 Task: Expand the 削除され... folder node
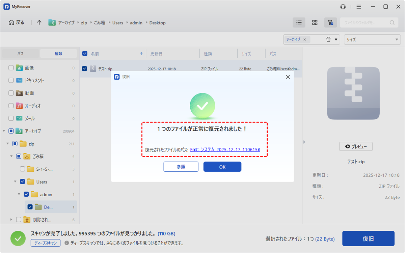pos(11,220)
